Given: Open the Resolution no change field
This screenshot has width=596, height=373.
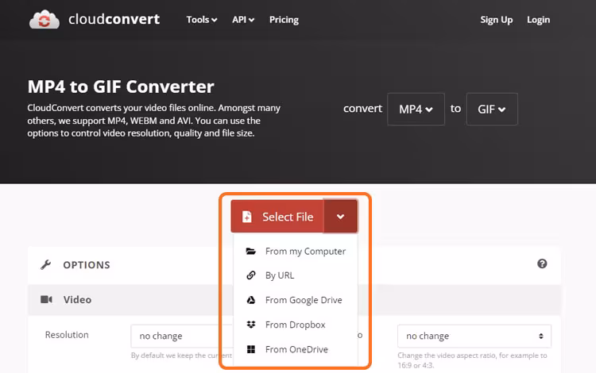Looking at the screenshot, I should click(182, 336).
